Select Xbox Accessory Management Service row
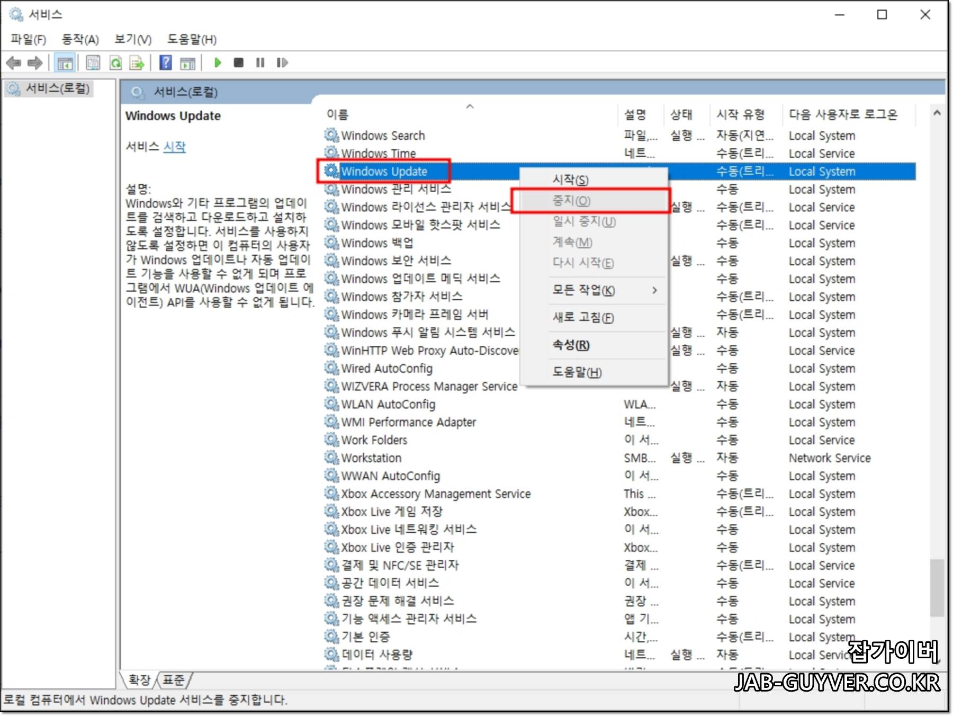This screenshot has height=716, width=953. tap(619, 494)
